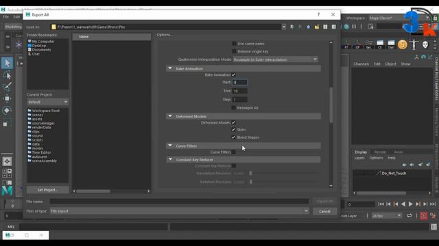Switch to single pane layout icon
The width and height of the screenshot is (439, 246).
click(x=7, y=161)
